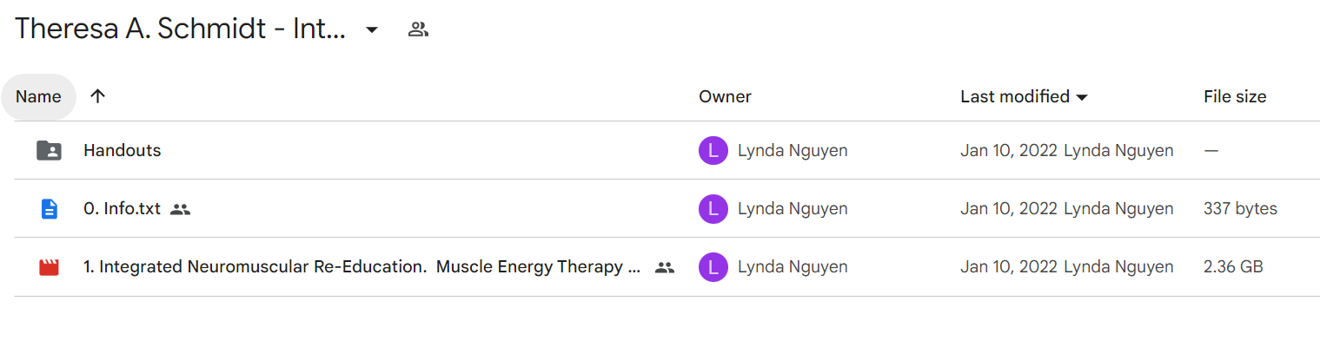Screen dimensions: 1320x360
Task: Click shared icon next to 0. Info.txt
Action: click(x=180, y=209)
